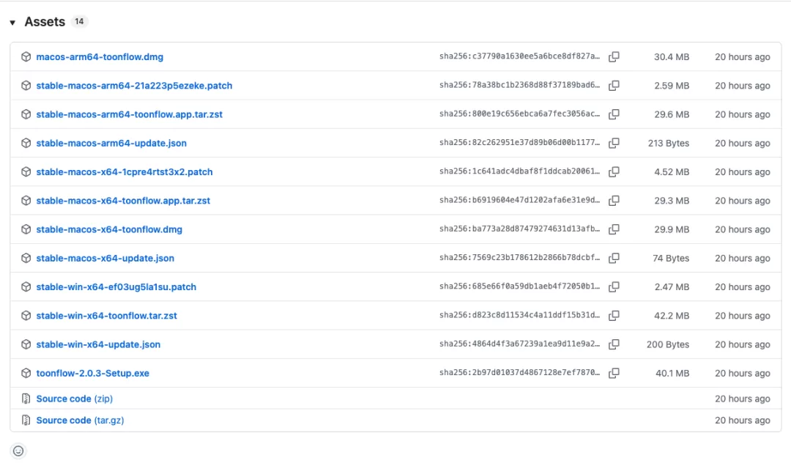This screenshot has width=791, height=466.
Task: Collapse the Assets section
Action: pyautogui.click(x=12, y=22)
